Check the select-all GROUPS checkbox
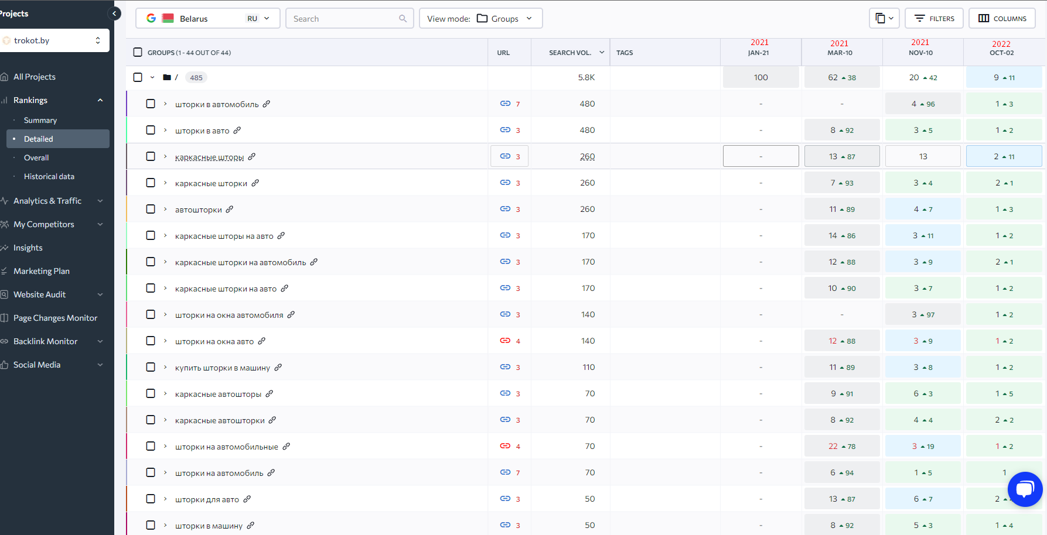Viewport: 1047px width, 535px height. pos(138,52)
